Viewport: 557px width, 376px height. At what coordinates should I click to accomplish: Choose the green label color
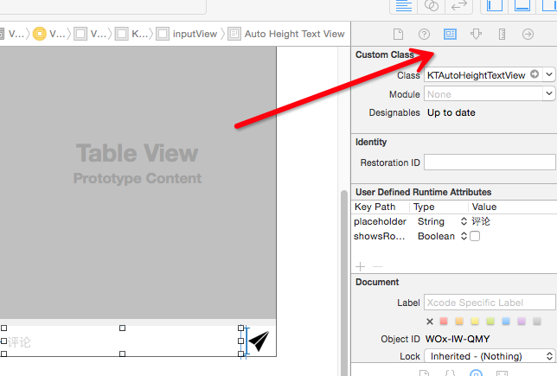pyautogui.click(x=490, y=322)
